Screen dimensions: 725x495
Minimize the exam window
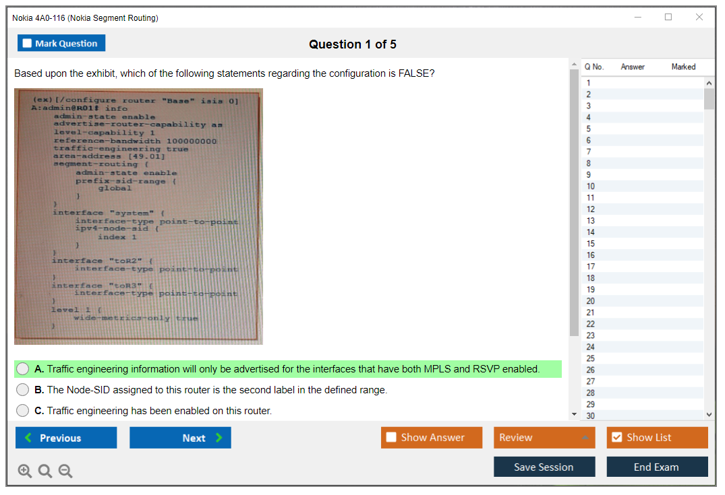click(x=637, y=18)
